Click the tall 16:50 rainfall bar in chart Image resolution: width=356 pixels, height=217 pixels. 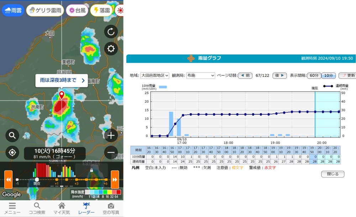pos(171,124)
